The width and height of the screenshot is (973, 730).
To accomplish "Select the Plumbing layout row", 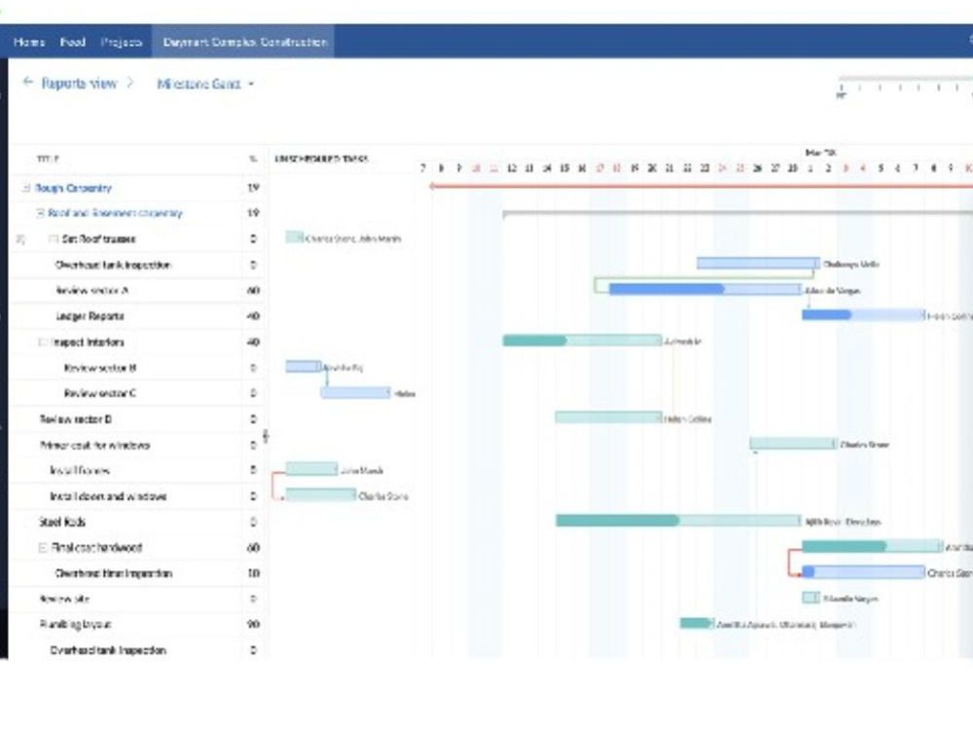I will click(136, 625).
